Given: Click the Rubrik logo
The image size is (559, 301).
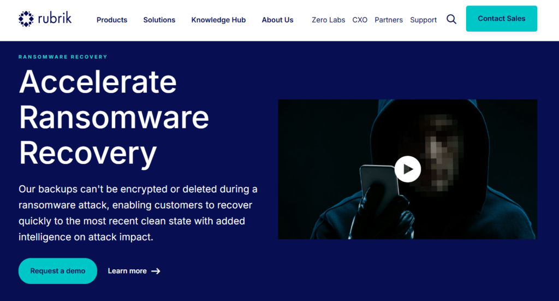Looking at the screenshot, I should 45,19.
